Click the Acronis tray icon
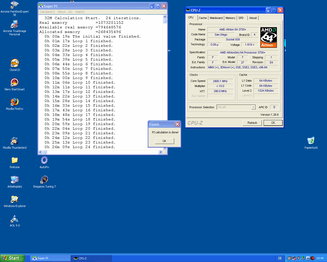The width and height of the screenshot is (327, 262). click(308, 258)
